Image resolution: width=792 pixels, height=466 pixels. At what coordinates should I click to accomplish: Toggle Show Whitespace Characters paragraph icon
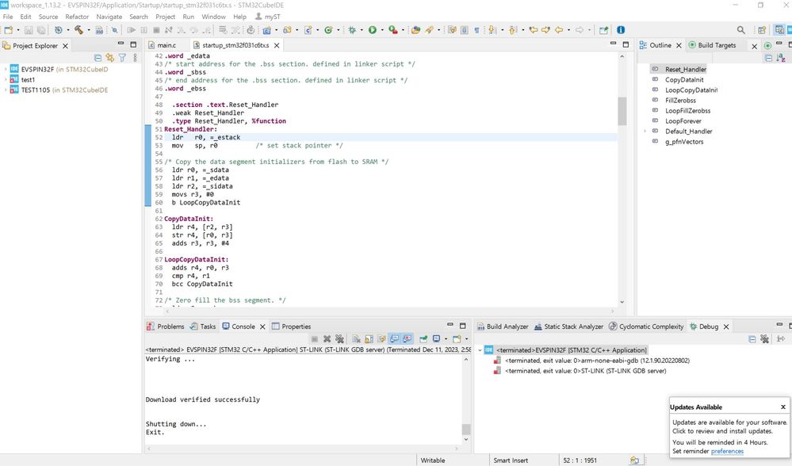[476, 30]
